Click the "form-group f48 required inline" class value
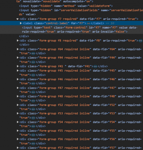Screen dimensions: 143x150 point(64,96)
